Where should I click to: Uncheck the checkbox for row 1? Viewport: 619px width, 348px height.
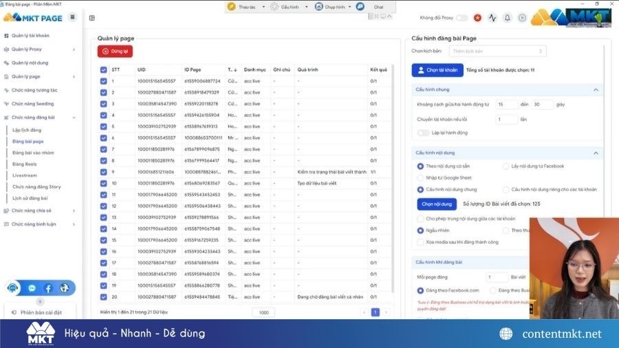(x=103, y=81)
